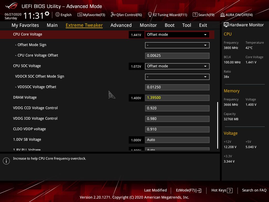Toggle AURA ON/OFF(F4)

[x=239, y=15]
